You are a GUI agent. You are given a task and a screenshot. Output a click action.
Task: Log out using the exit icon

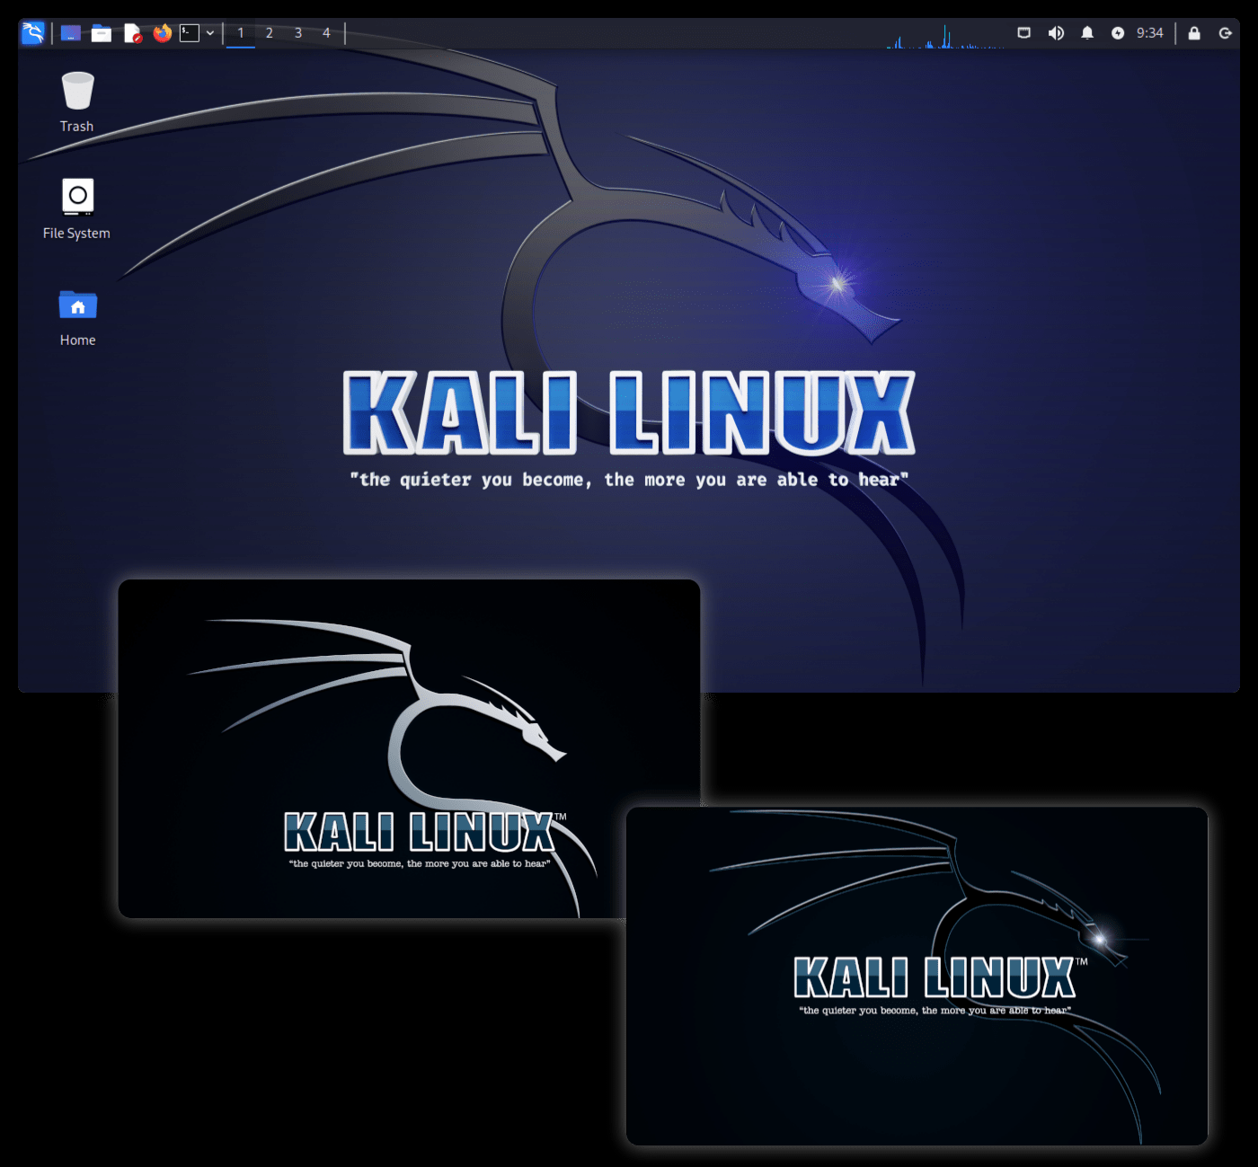click(x=1226, y=33)
